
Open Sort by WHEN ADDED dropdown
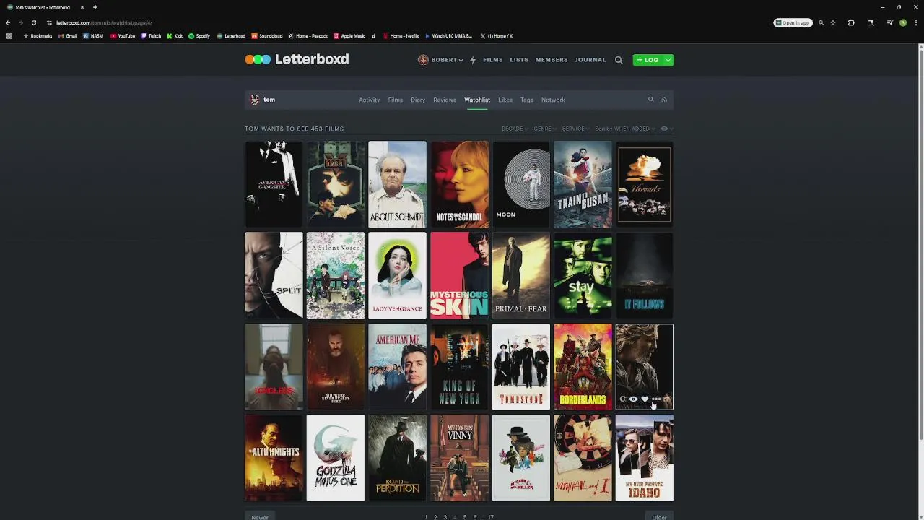coord(625,129)
